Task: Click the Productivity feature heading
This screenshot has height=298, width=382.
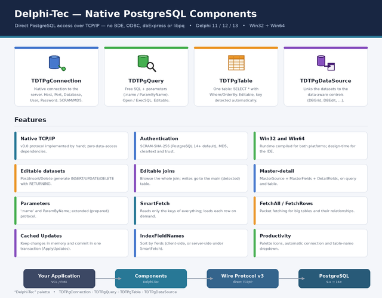Action: [275, 236]
